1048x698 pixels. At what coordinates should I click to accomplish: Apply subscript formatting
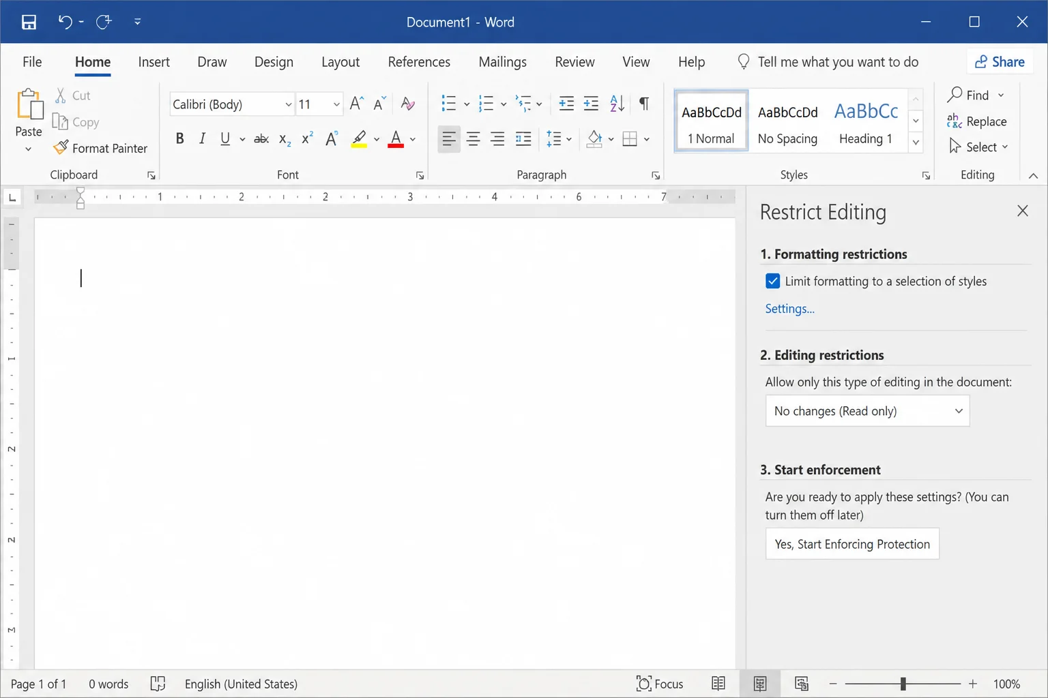tap(285, 139)
